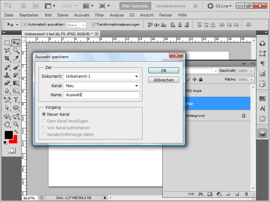Select the Brush tool
Screen dimensions: 270x202
(16, 67)
